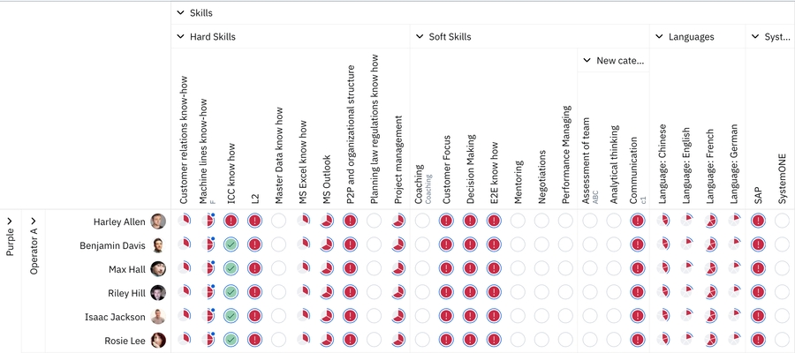Toggle Isaac Jackson's empty SystemONE circle
The image size is (795, 353).
coord(782,316)
